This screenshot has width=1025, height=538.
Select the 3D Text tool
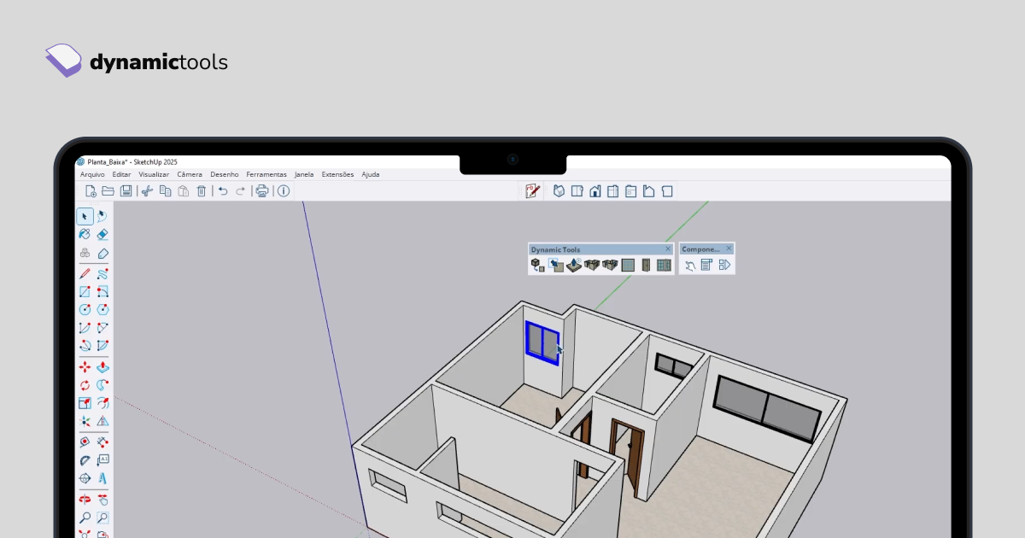pyautogui.click(x=102, y=480)
